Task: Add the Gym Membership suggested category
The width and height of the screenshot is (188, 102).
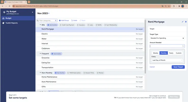Action: [111, 25]
